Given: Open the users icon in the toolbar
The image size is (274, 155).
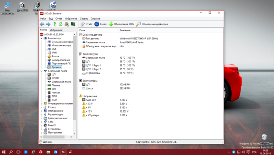Looking at the screenshot, I should tap(67, 24).
